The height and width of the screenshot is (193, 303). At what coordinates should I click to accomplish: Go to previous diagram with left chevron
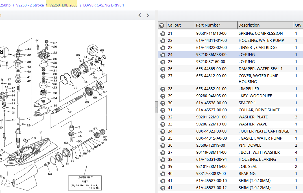pos(140,15)
